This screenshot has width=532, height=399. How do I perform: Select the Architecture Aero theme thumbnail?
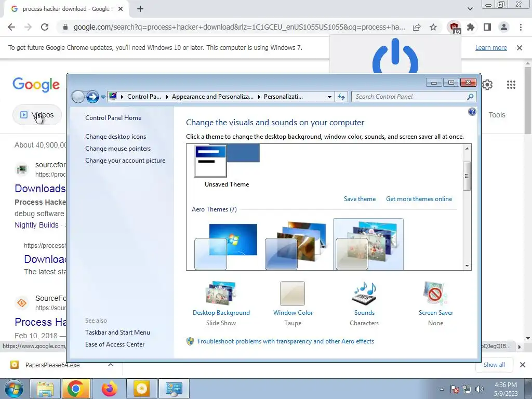(x=296, y=246)
